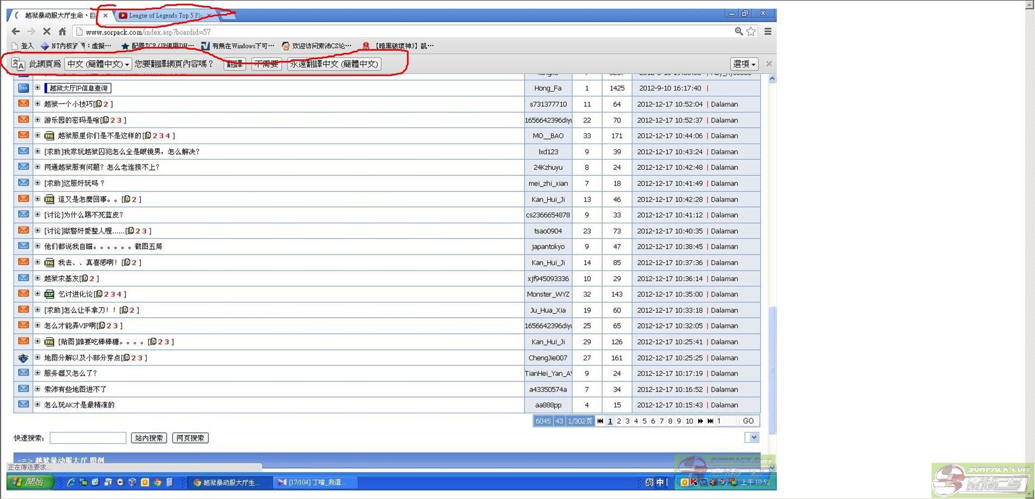Open the 選項 options dropdown in translate bar
1035x499 pixels.
(x=744, y=64)
